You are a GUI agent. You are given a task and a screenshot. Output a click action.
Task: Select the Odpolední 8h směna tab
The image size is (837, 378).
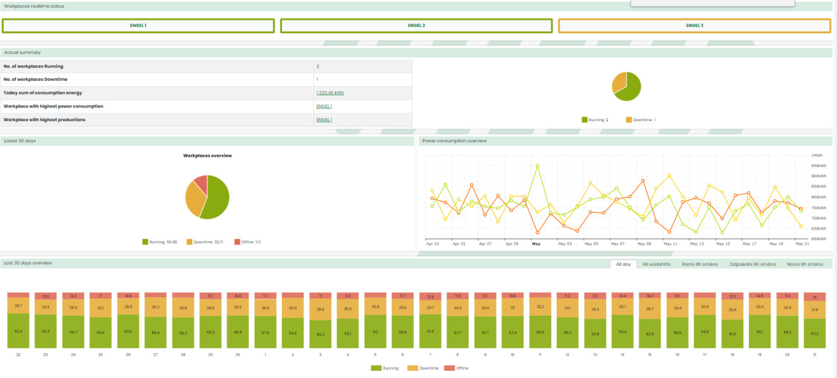pos(752,264)
